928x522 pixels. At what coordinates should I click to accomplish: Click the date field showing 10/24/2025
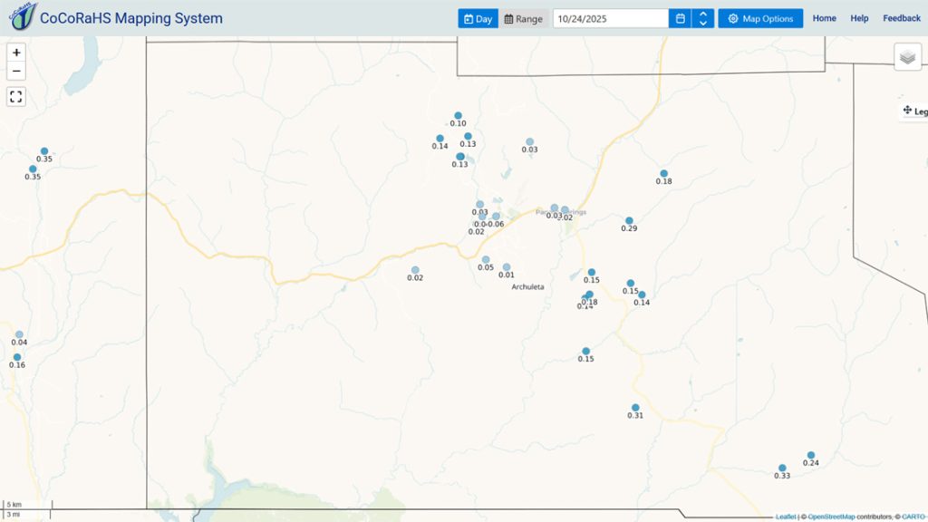coord(610,18)
